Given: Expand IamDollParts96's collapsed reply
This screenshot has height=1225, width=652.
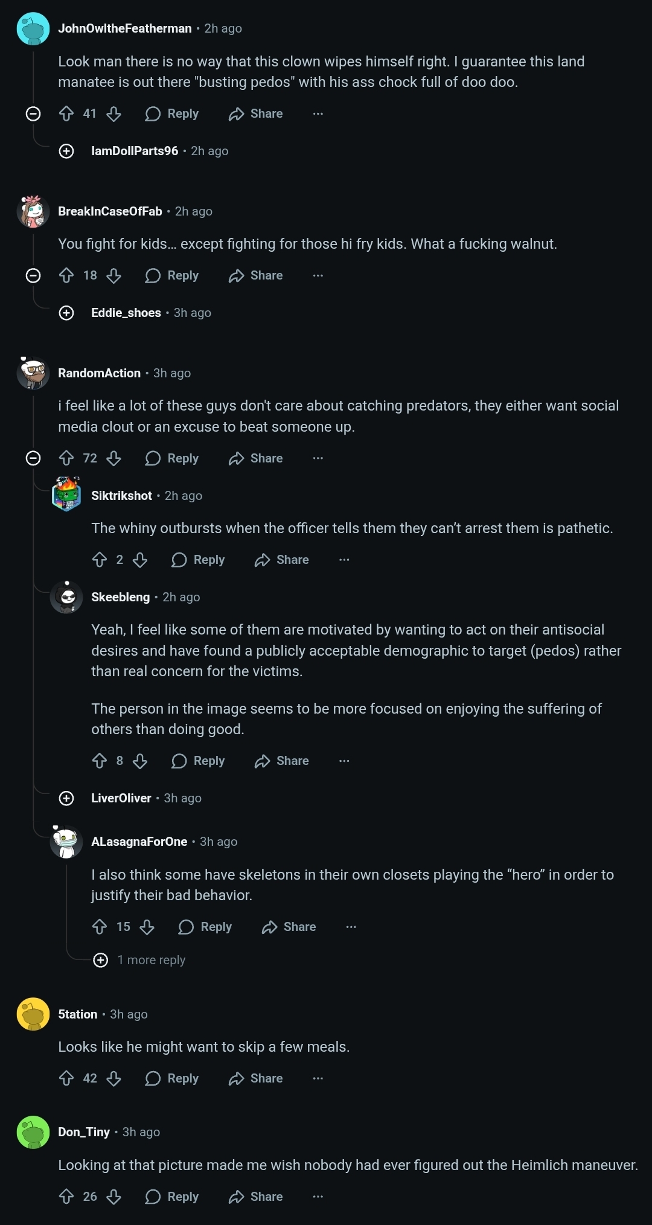Looking at the screenshot, I should (66, 151).
